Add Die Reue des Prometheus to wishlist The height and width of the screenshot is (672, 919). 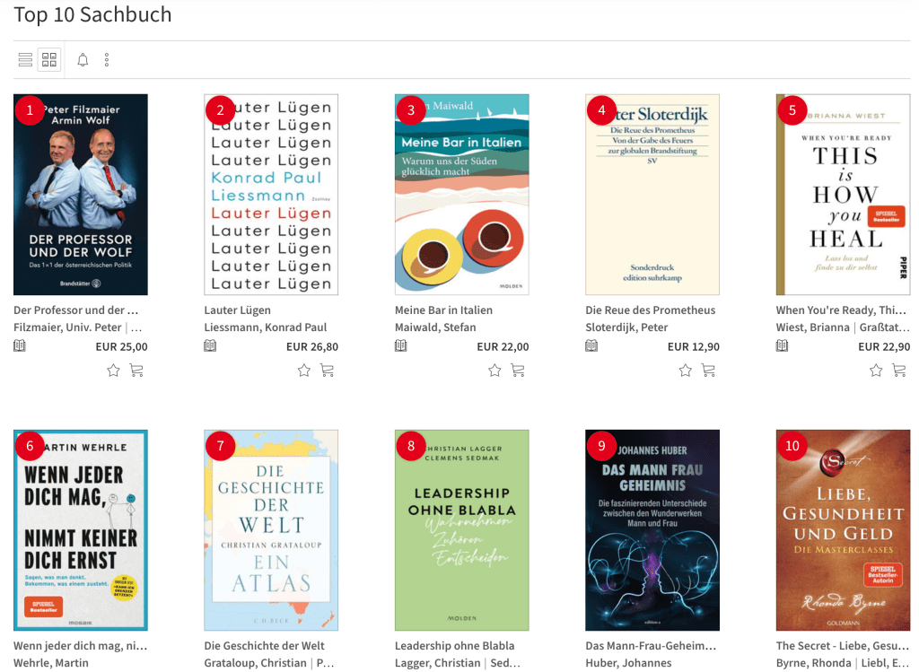coord(686,371)
